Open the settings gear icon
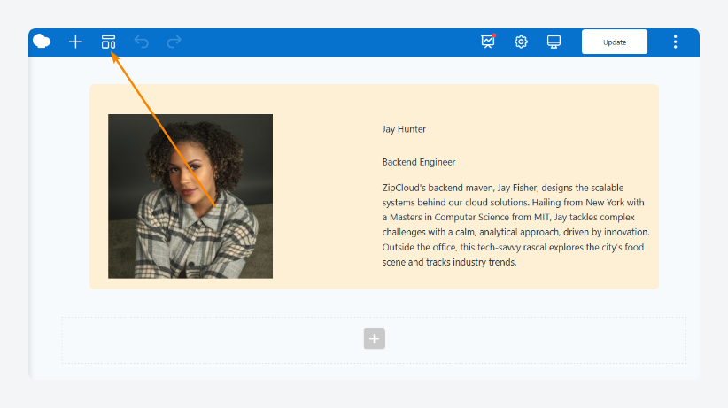Viewport: 728px width, 408px height. [x=521, y=42]
